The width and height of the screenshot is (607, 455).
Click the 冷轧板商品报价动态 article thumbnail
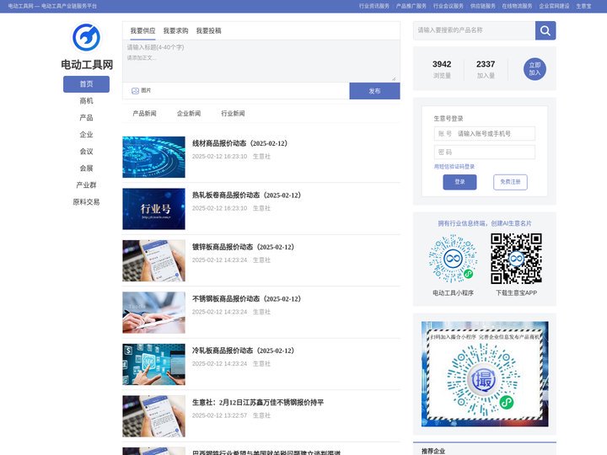(x=153, y=365)
